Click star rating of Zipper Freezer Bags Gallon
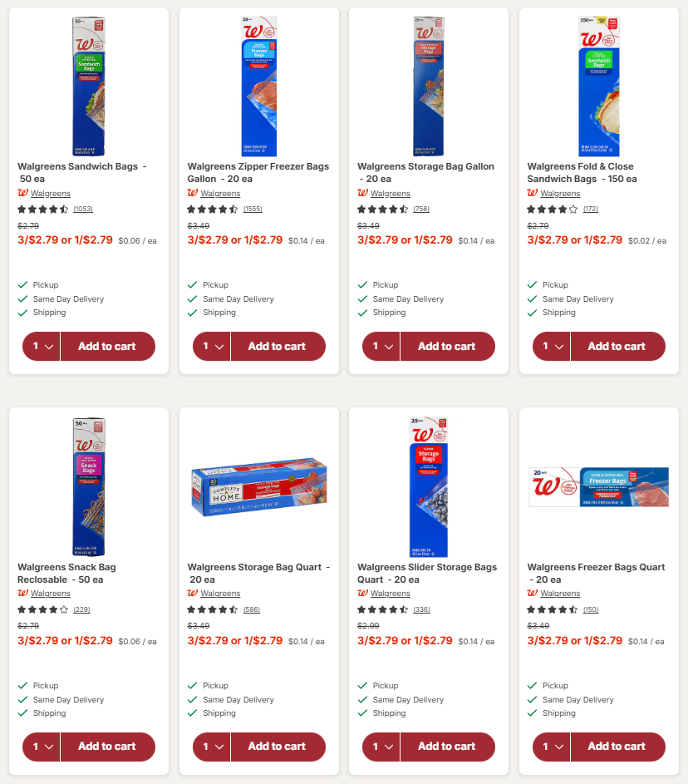 coord(213,209)
